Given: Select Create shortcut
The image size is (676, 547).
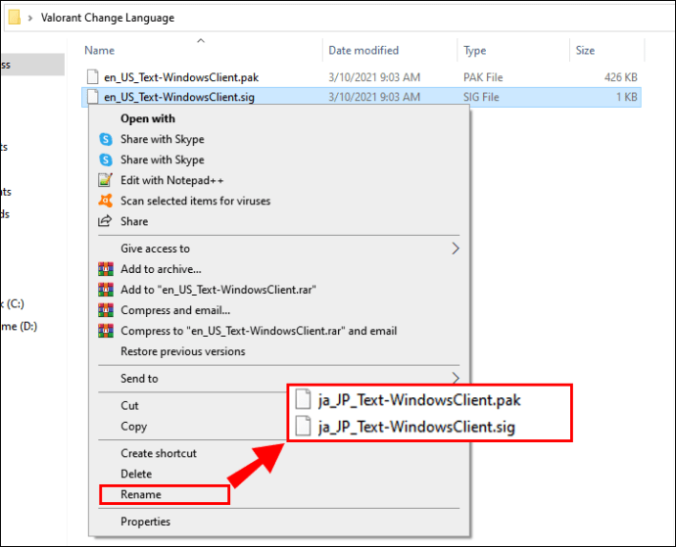Looking at the screenshot, I should click(158, 453).
